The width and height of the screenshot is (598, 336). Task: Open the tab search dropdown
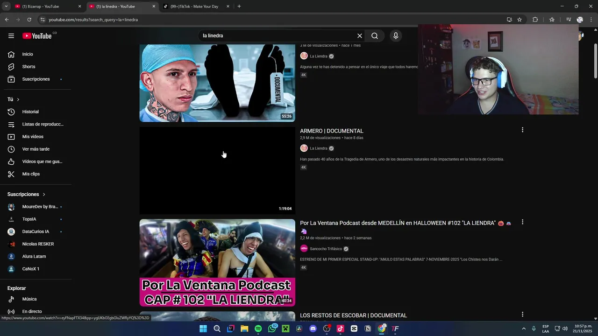pyautogui.click(x=6, y=7)
